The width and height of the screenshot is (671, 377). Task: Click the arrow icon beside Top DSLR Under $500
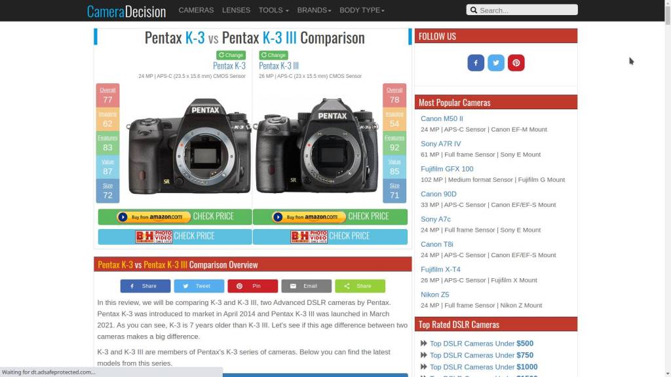point(424,343)
